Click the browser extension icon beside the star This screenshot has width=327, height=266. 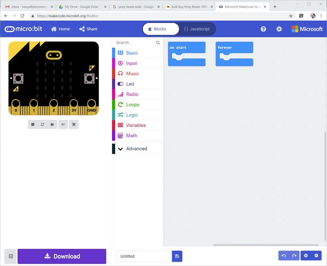301,16
